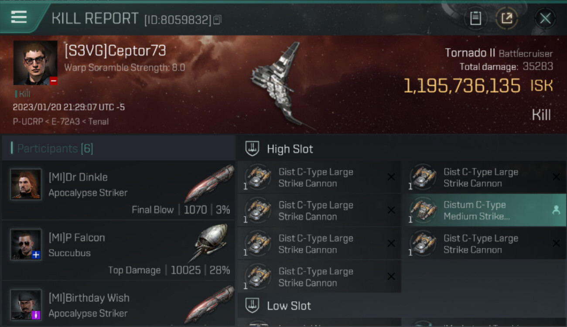
Task: Click the person icon on Gistum module
Action: (556, 210)
